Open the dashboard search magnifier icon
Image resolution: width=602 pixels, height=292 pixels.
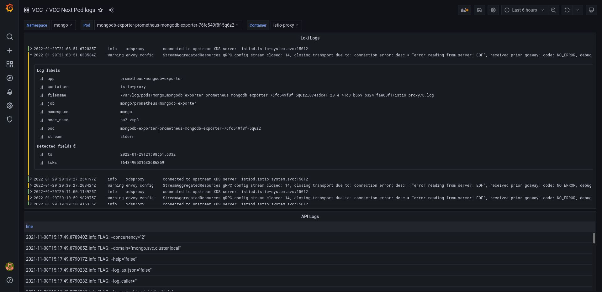click(10, 37)
